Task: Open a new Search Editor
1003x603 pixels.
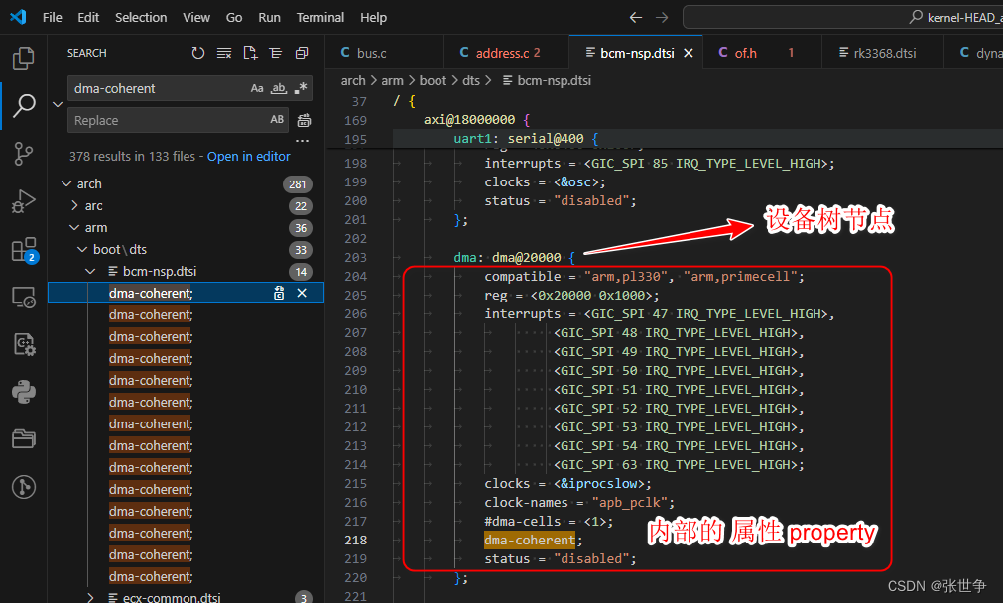Action: tap(250, 53)
